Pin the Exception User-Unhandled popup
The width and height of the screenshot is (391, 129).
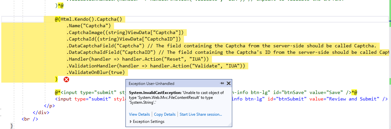[222, 83]
